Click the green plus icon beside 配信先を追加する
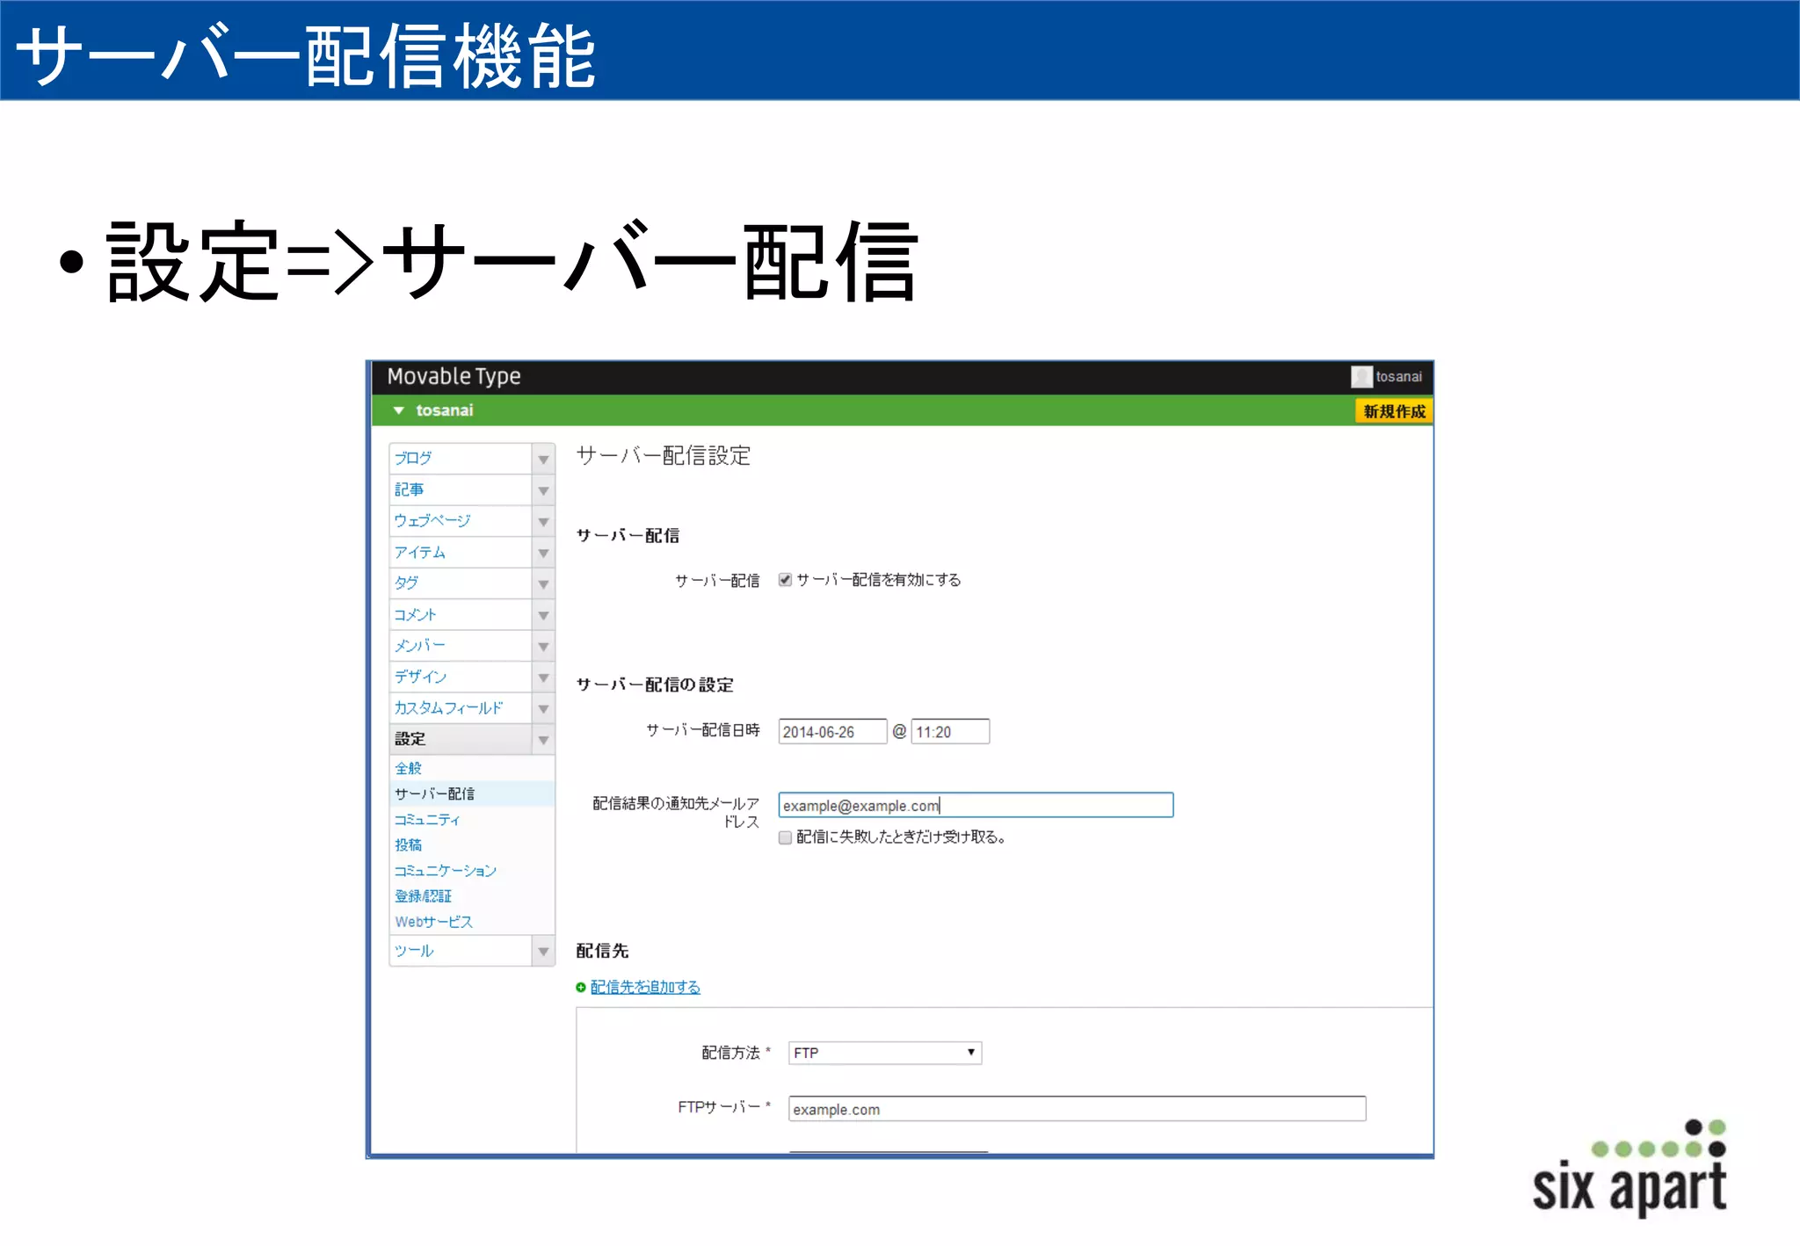The image size is (1800, 1246). pyautogui.click(x=581, y=988)
